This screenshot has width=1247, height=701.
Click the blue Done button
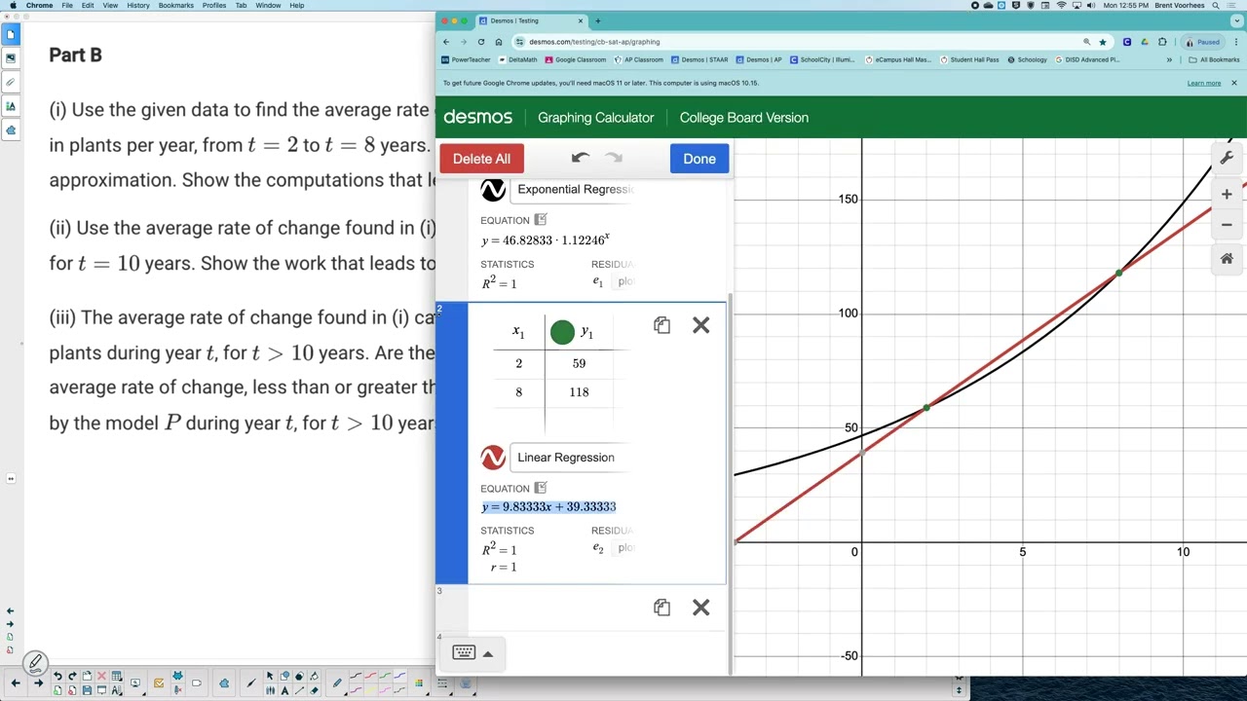tap(699, 159)
